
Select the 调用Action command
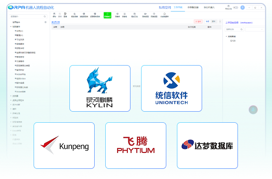(x=20, y=78)
